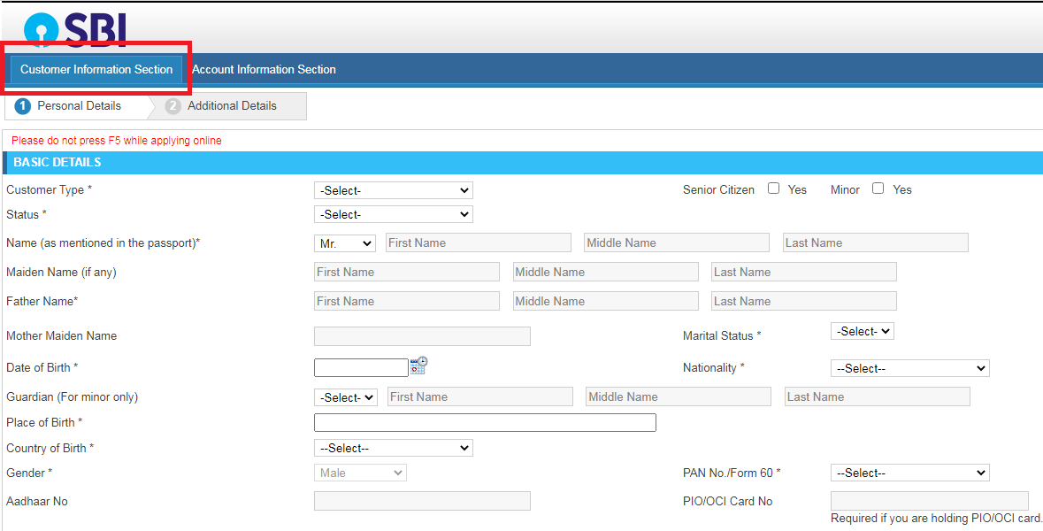Click the PIO/OCI Card No field
The height and width of the screenshot is (531, 1043).
click(929, 501)
